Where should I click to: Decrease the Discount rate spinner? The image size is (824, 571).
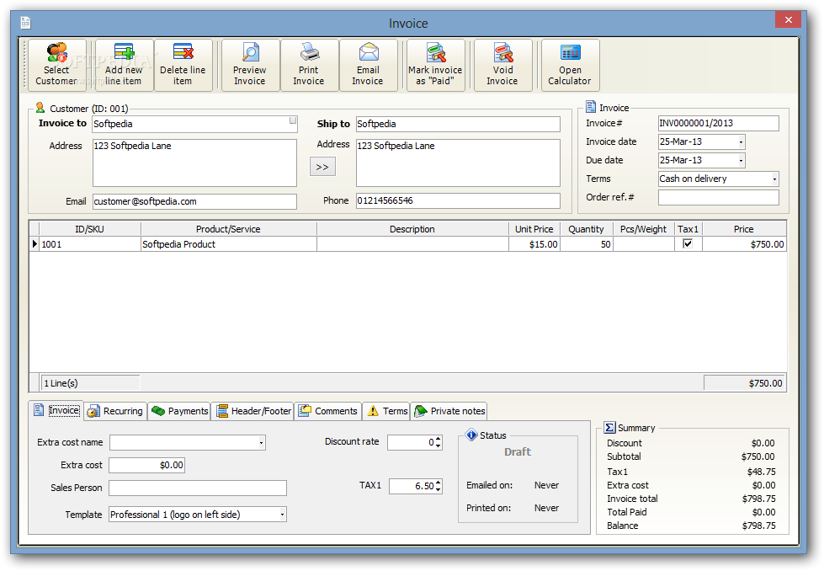click(439, 446)
